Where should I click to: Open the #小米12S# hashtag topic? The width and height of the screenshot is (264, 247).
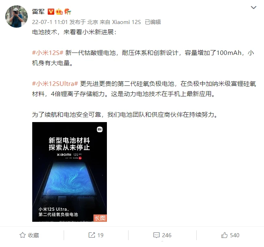48,53
